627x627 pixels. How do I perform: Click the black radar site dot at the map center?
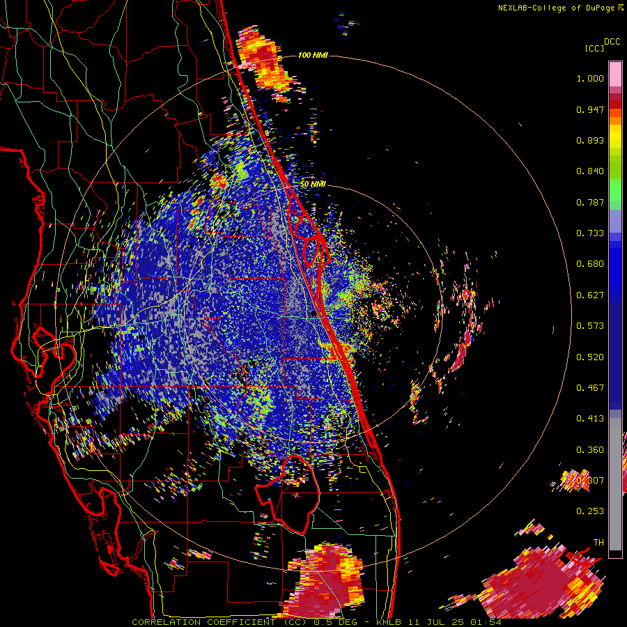(313, 314)
